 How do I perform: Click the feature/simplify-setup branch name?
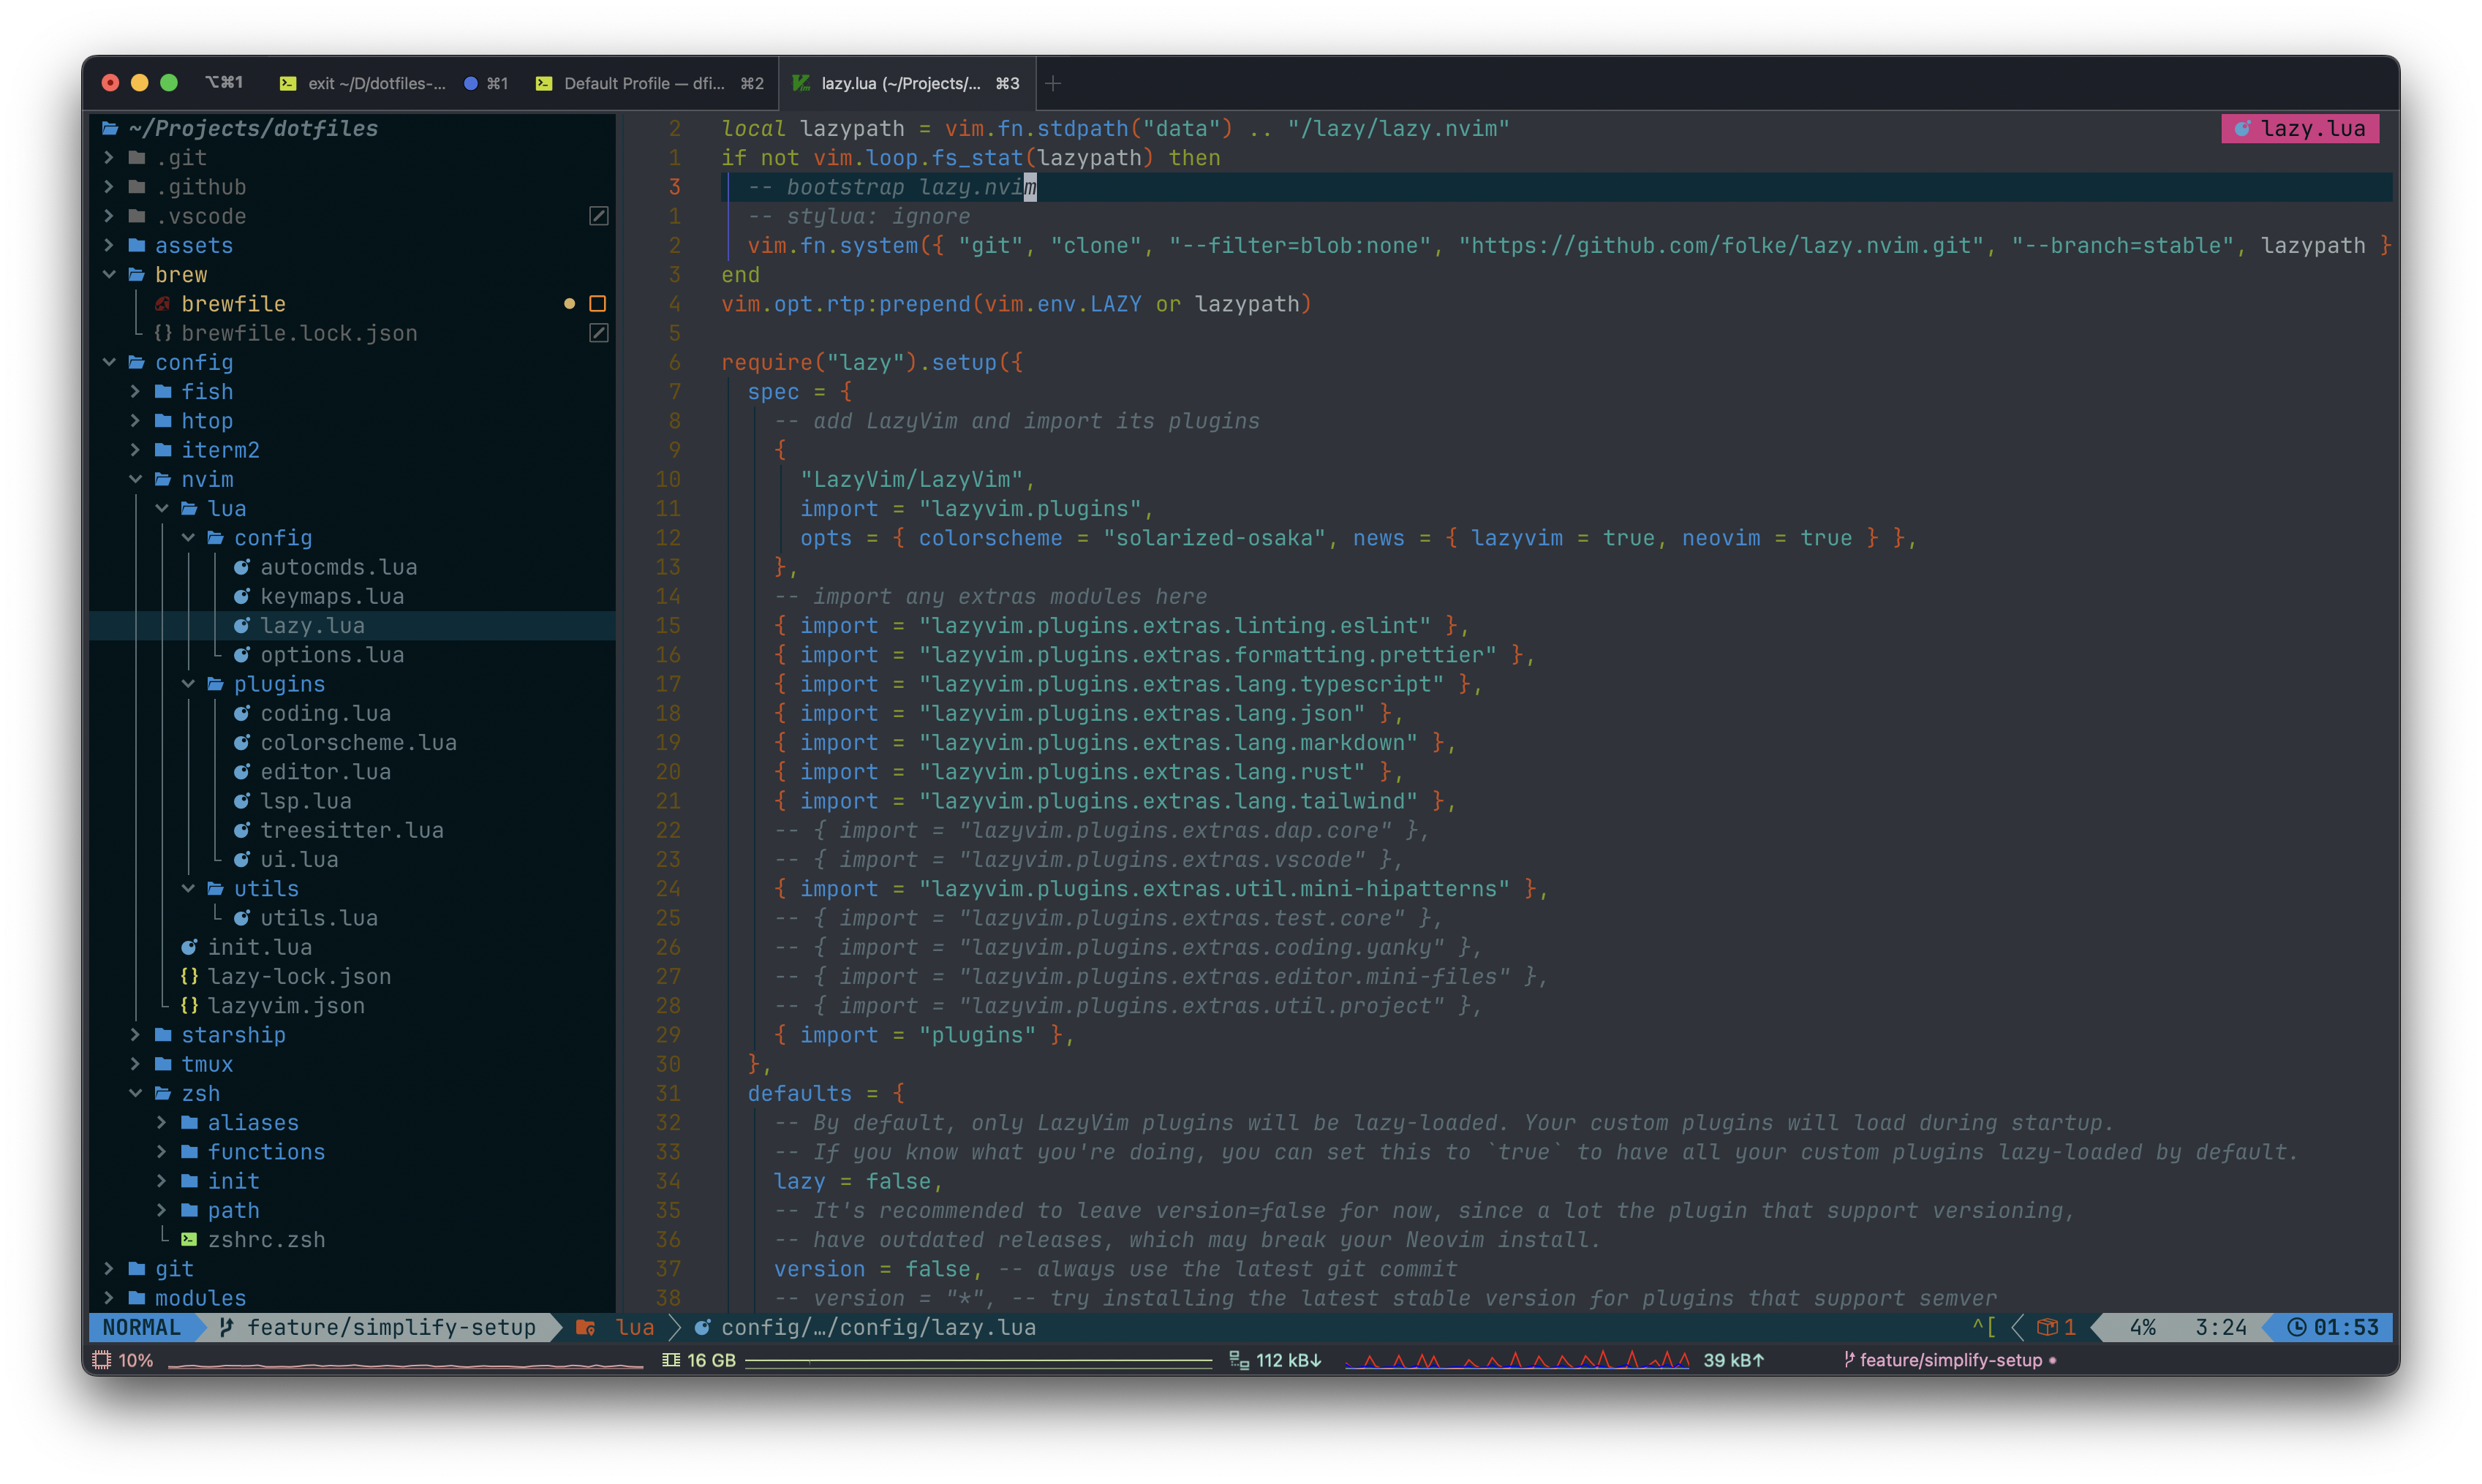pyautogui.click(x=387, y=1327)
